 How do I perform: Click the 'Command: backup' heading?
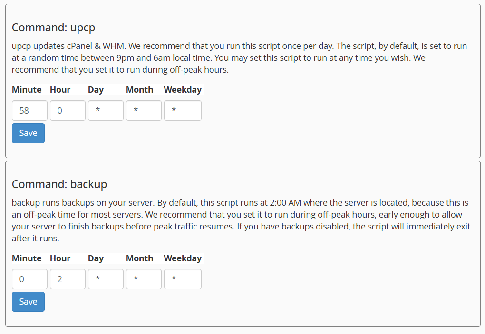59,184
